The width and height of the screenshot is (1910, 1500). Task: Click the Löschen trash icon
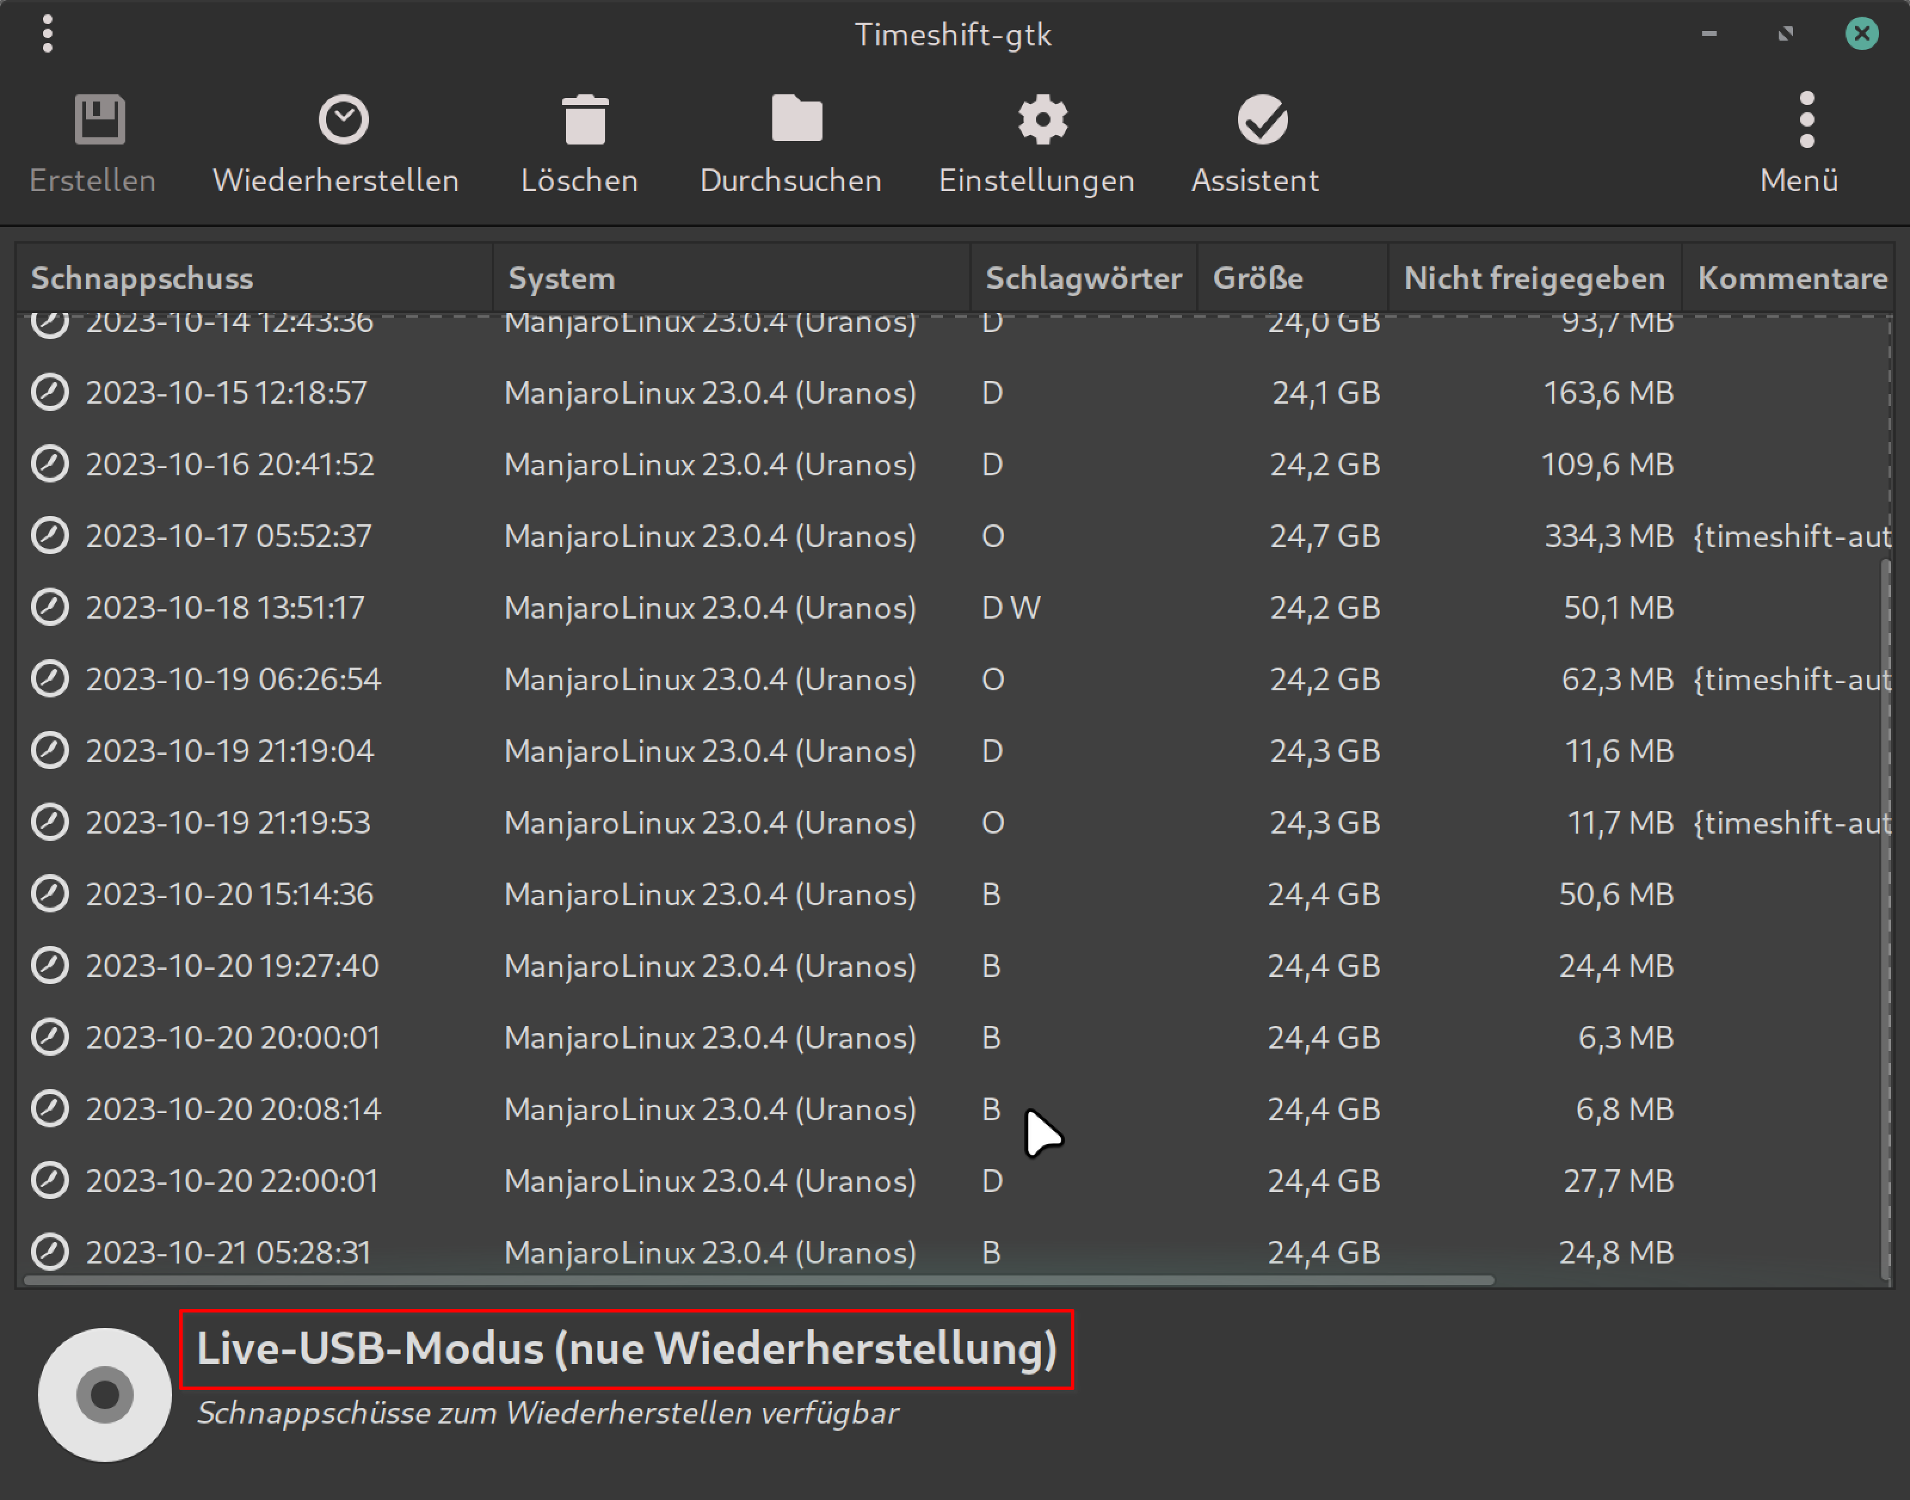point(584,119)
